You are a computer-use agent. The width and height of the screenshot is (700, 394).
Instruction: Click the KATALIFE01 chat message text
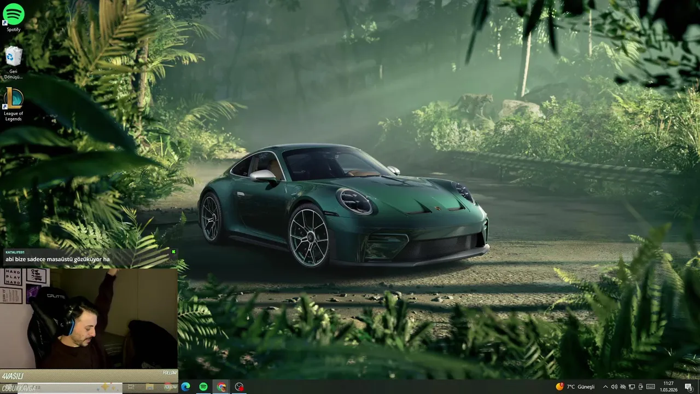point(57,259)
